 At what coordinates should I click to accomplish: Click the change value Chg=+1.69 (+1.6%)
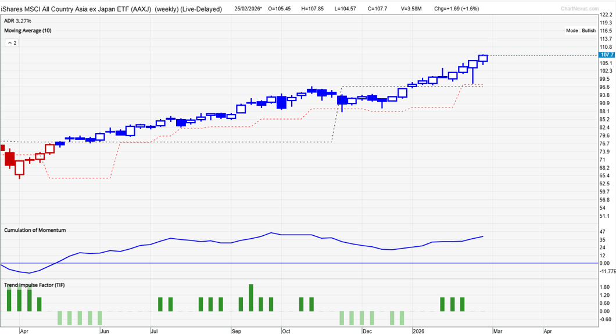[457, 9]
